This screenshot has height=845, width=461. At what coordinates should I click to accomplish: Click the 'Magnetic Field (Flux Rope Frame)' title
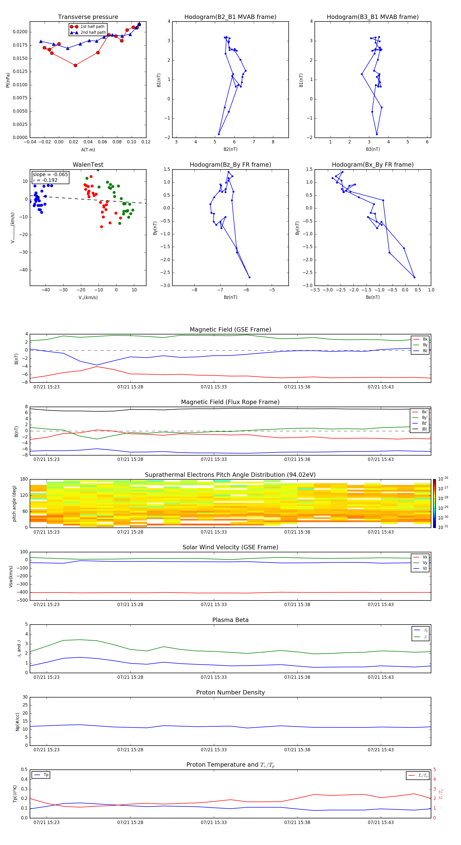(230, 402)
